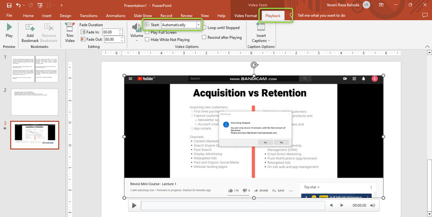This screenshot has height=217, width=432.
Task: Click the Save icon in title bar
Action: click(9, 5)
